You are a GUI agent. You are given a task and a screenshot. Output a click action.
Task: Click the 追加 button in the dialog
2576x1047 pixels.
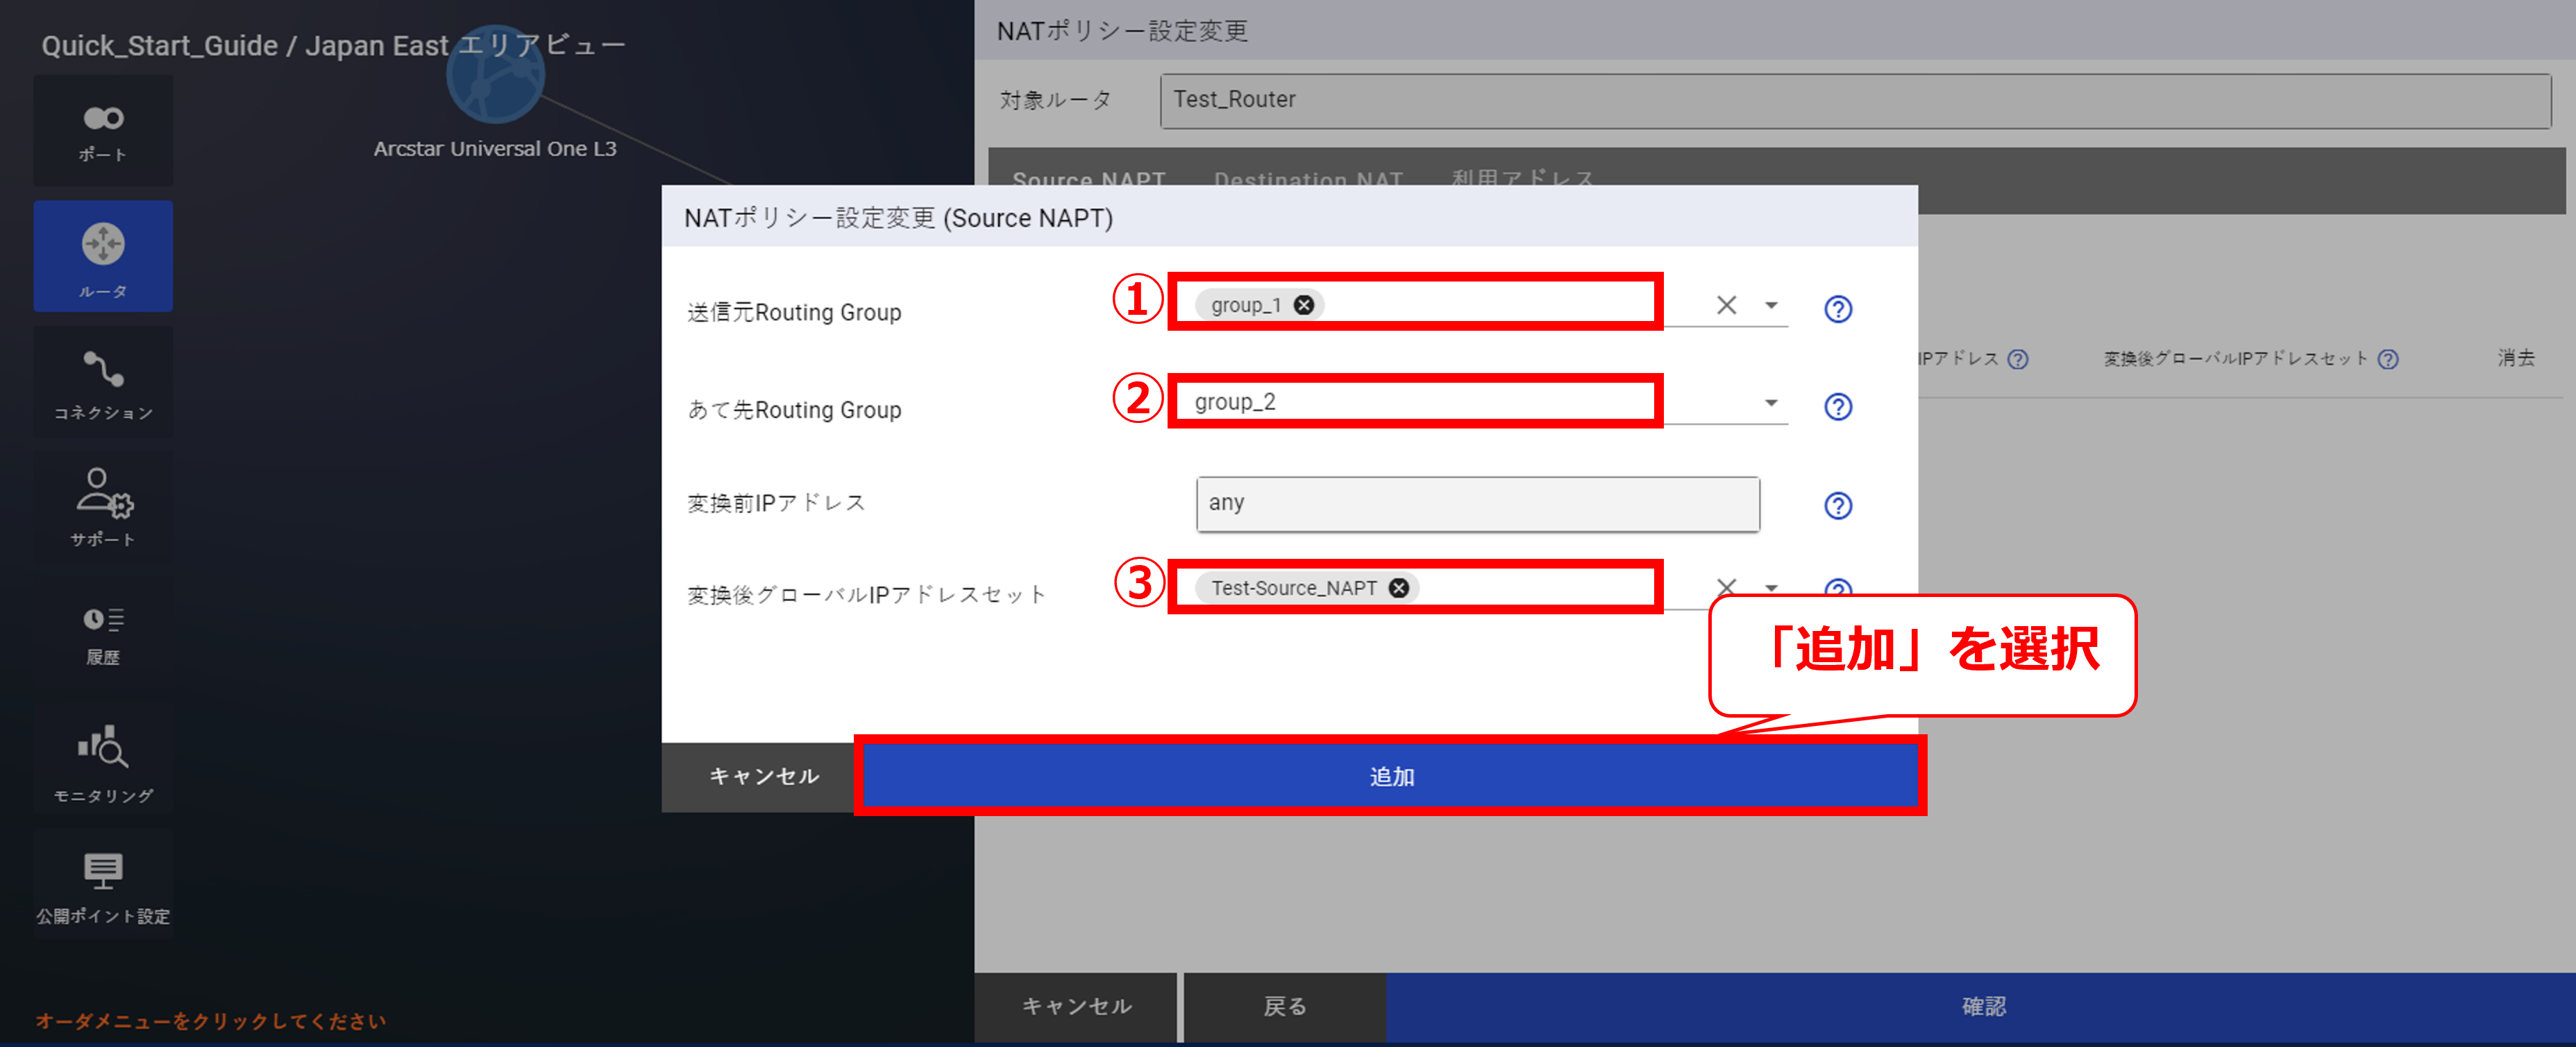(1390, 777)
